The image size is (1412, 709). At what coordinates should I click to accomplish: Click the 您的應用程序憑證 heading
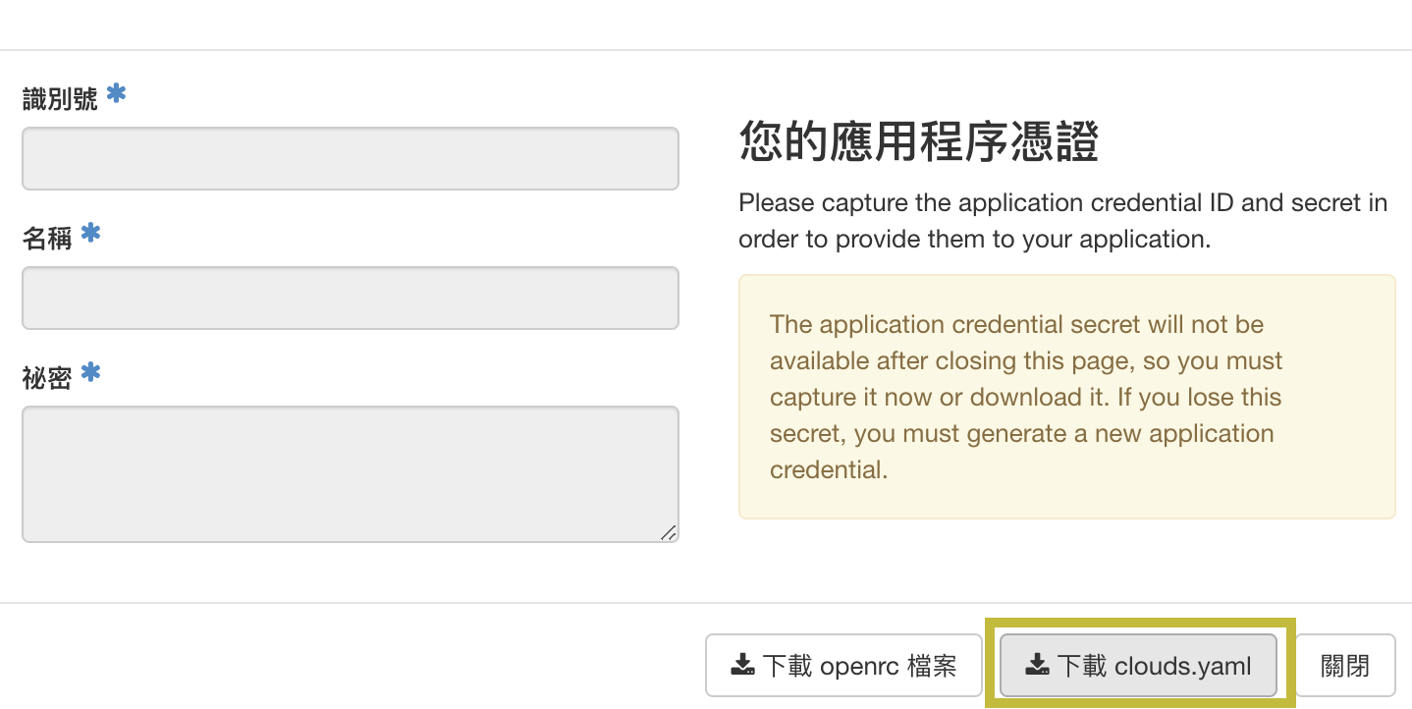pos(918,143)
